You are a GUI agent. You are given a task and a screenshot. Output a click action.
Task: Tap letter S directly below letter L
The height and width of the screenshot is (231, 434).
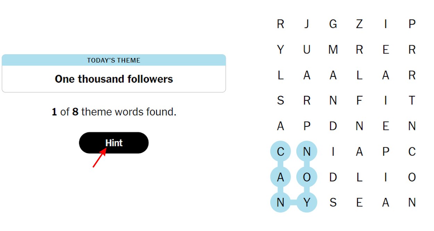pos(281,101)
